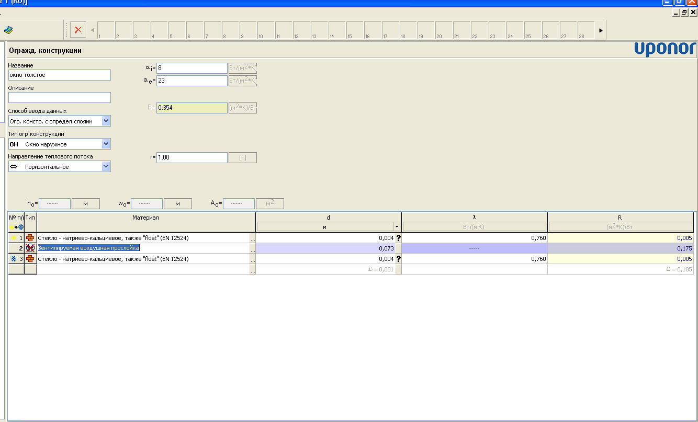Click the 'Название' text field

(59, 75)
